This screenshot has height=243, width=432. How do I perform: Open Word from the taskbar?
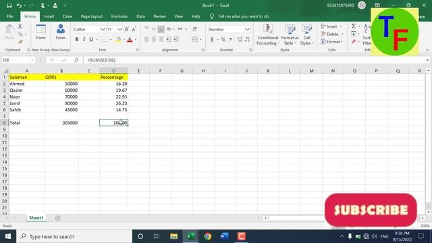(224, 236)
